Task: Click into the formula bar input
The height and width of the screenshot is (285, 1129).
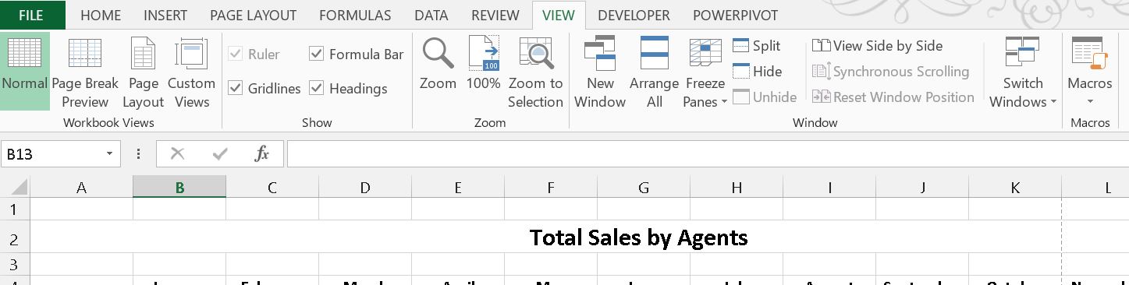Action: [706, 154]
